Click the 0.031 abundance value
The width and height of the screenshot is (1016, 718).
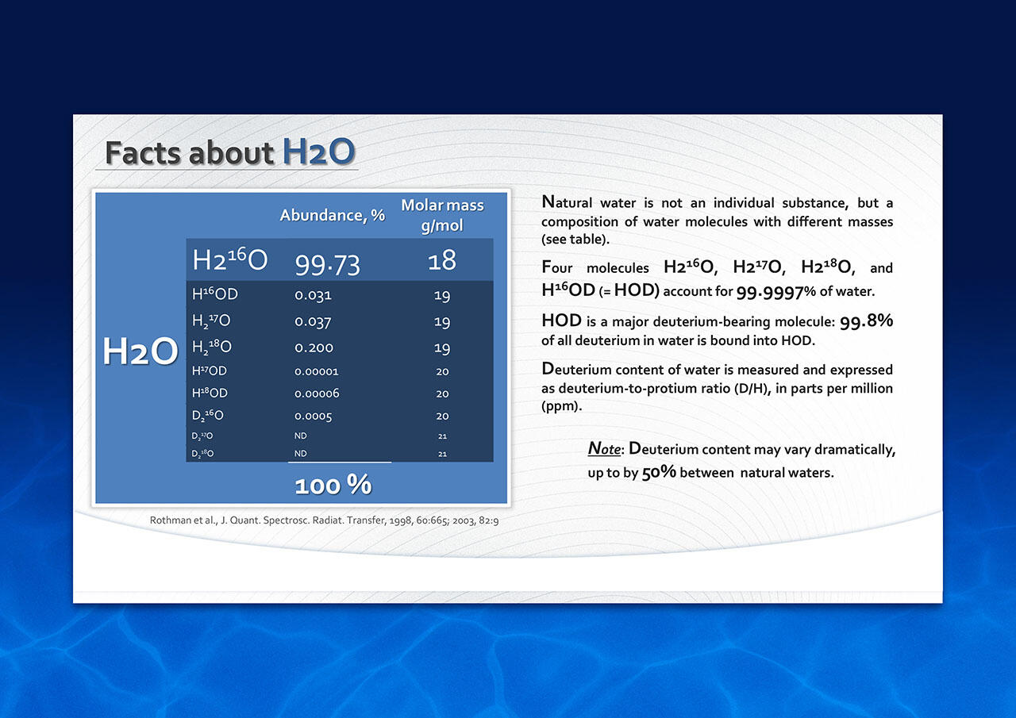(x=313, y=295)
